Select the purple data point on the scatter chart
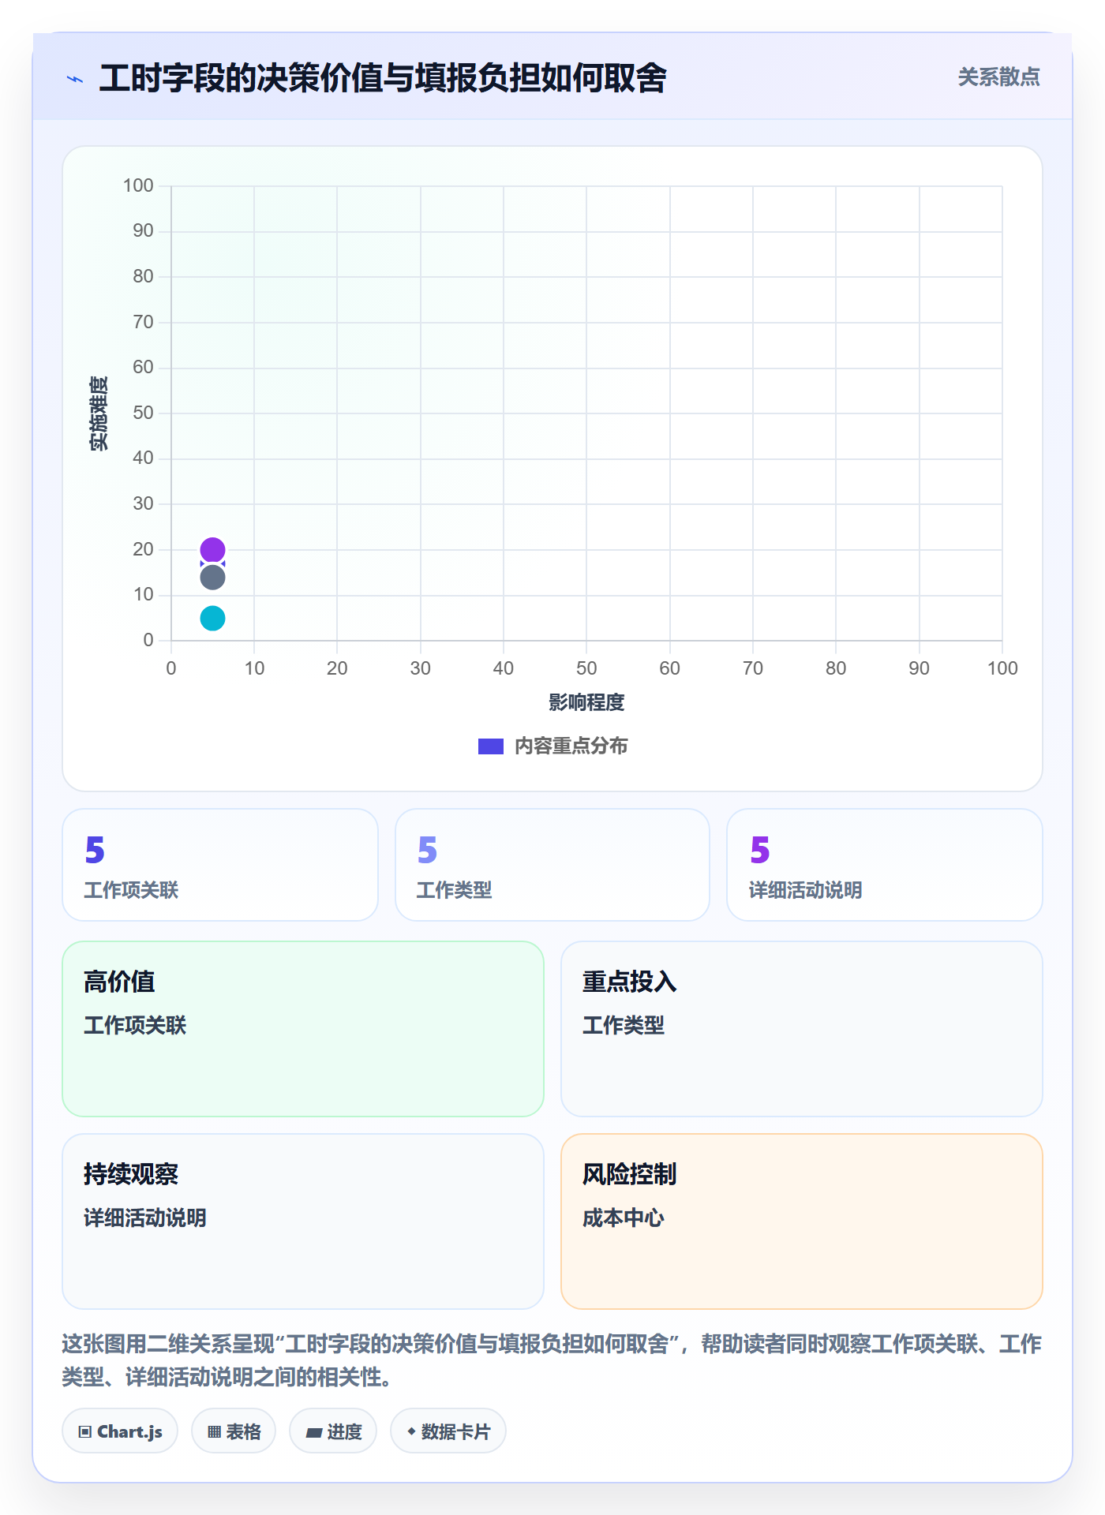 click(x=212, y=549)
